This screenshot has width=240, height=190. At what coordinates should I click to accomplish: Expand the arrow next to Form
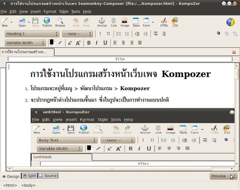pyautogui.click(x=153, y=22)
